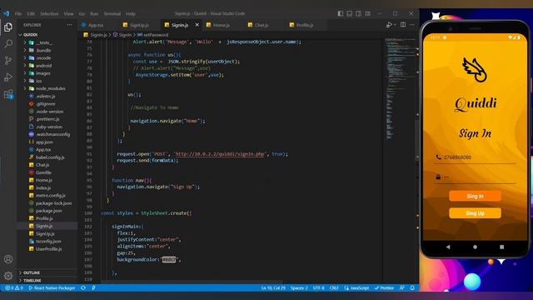Click the password input field

coord(475,177)
